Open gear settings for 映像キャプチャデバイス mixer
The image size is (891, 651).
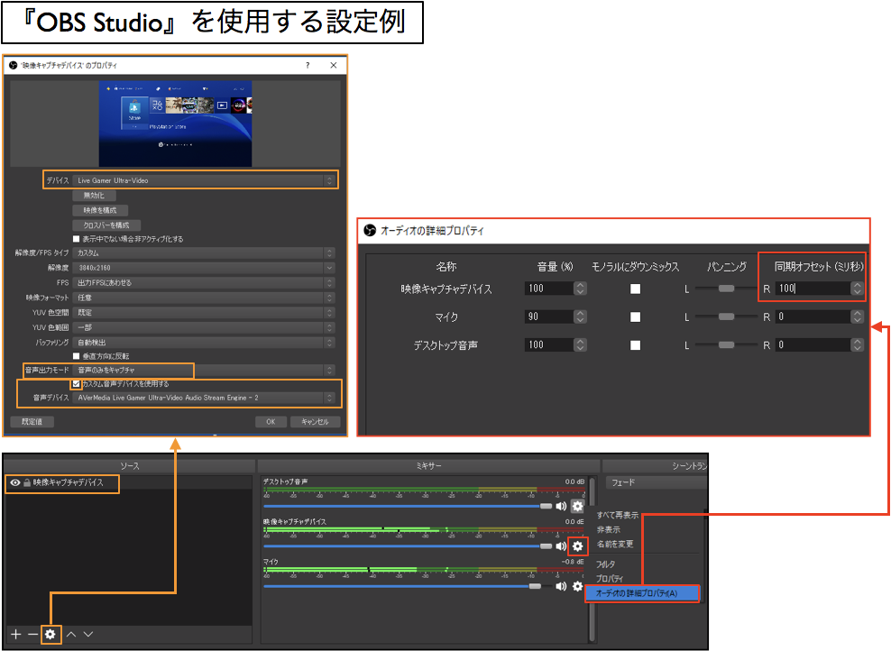pos(577,546)
